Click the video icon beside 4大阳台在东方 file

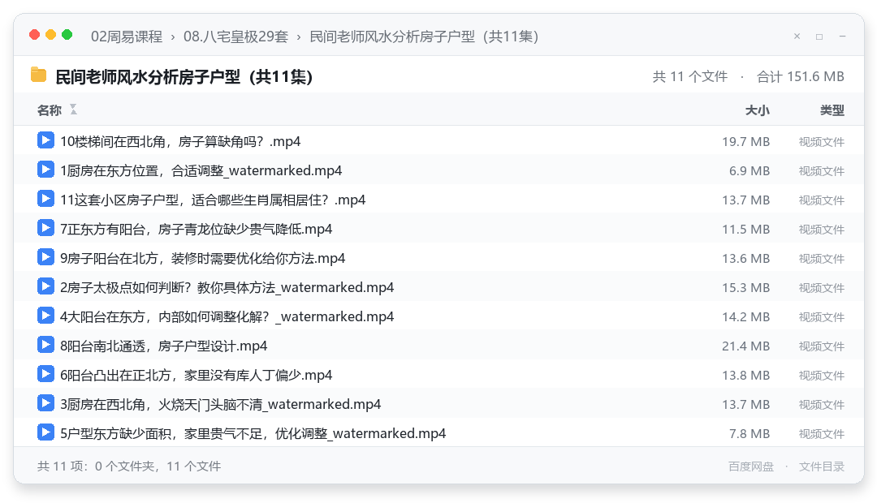point(45,316)
